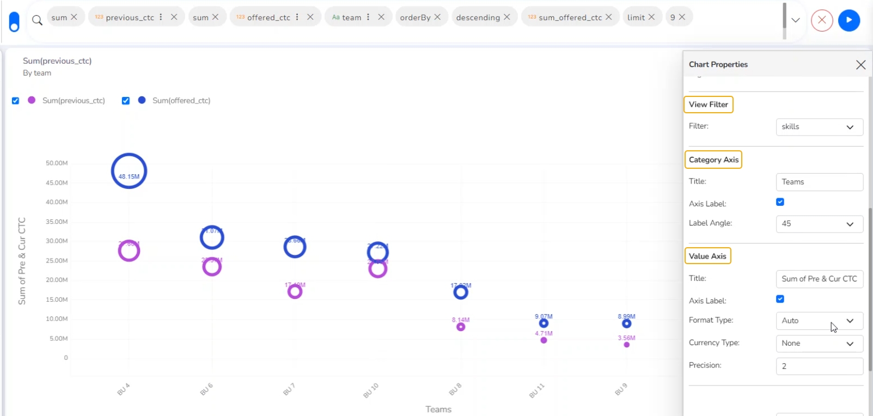Click the search magnifier icon
This screenshot has width=873, height=416.
(x=37, y=21)
